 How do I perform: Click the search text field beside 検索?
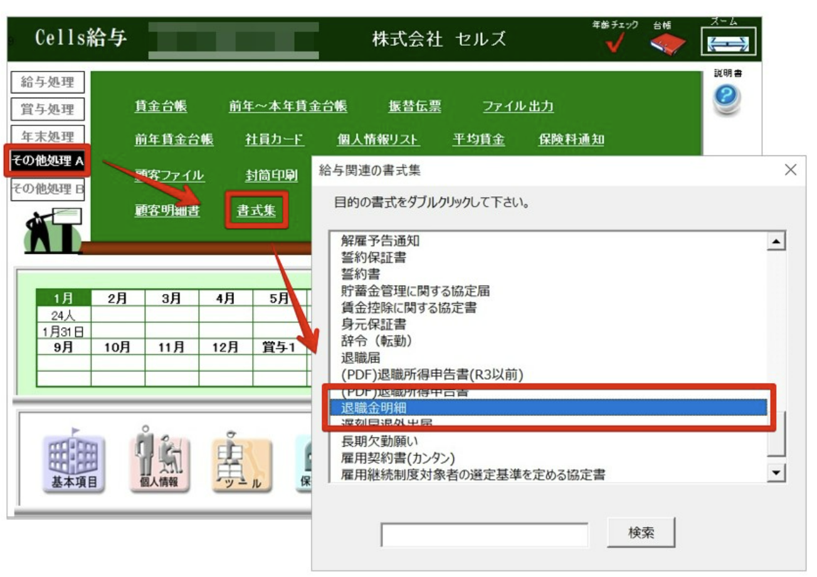coord(484,534)
